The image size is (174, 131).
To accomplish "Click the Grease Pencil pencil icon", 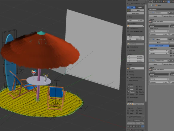I will click(128, 11).
